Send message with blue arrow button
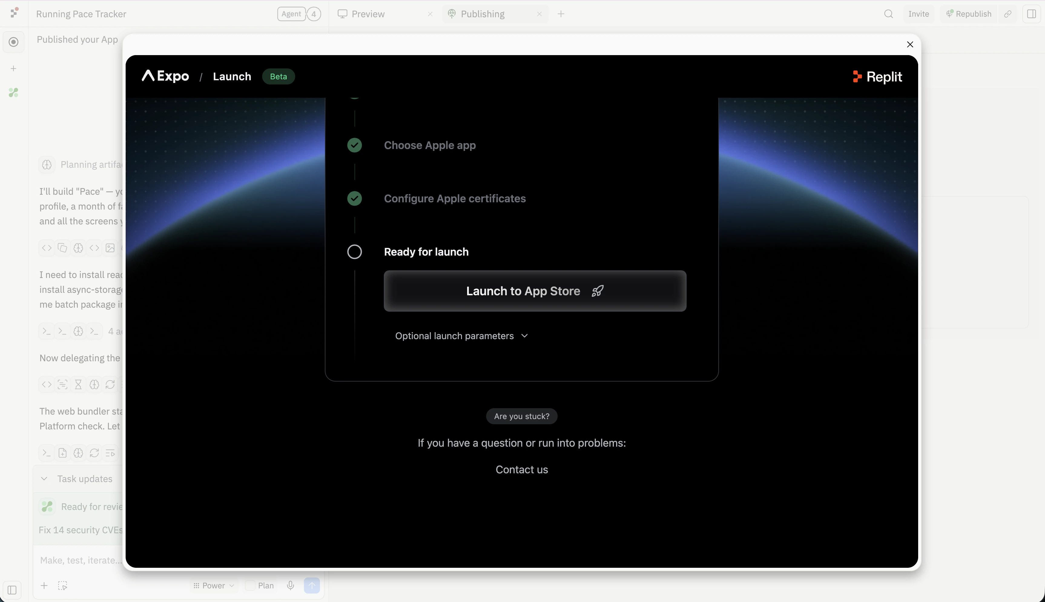This screenshot has width=1045, height=602. pos(312,586)
